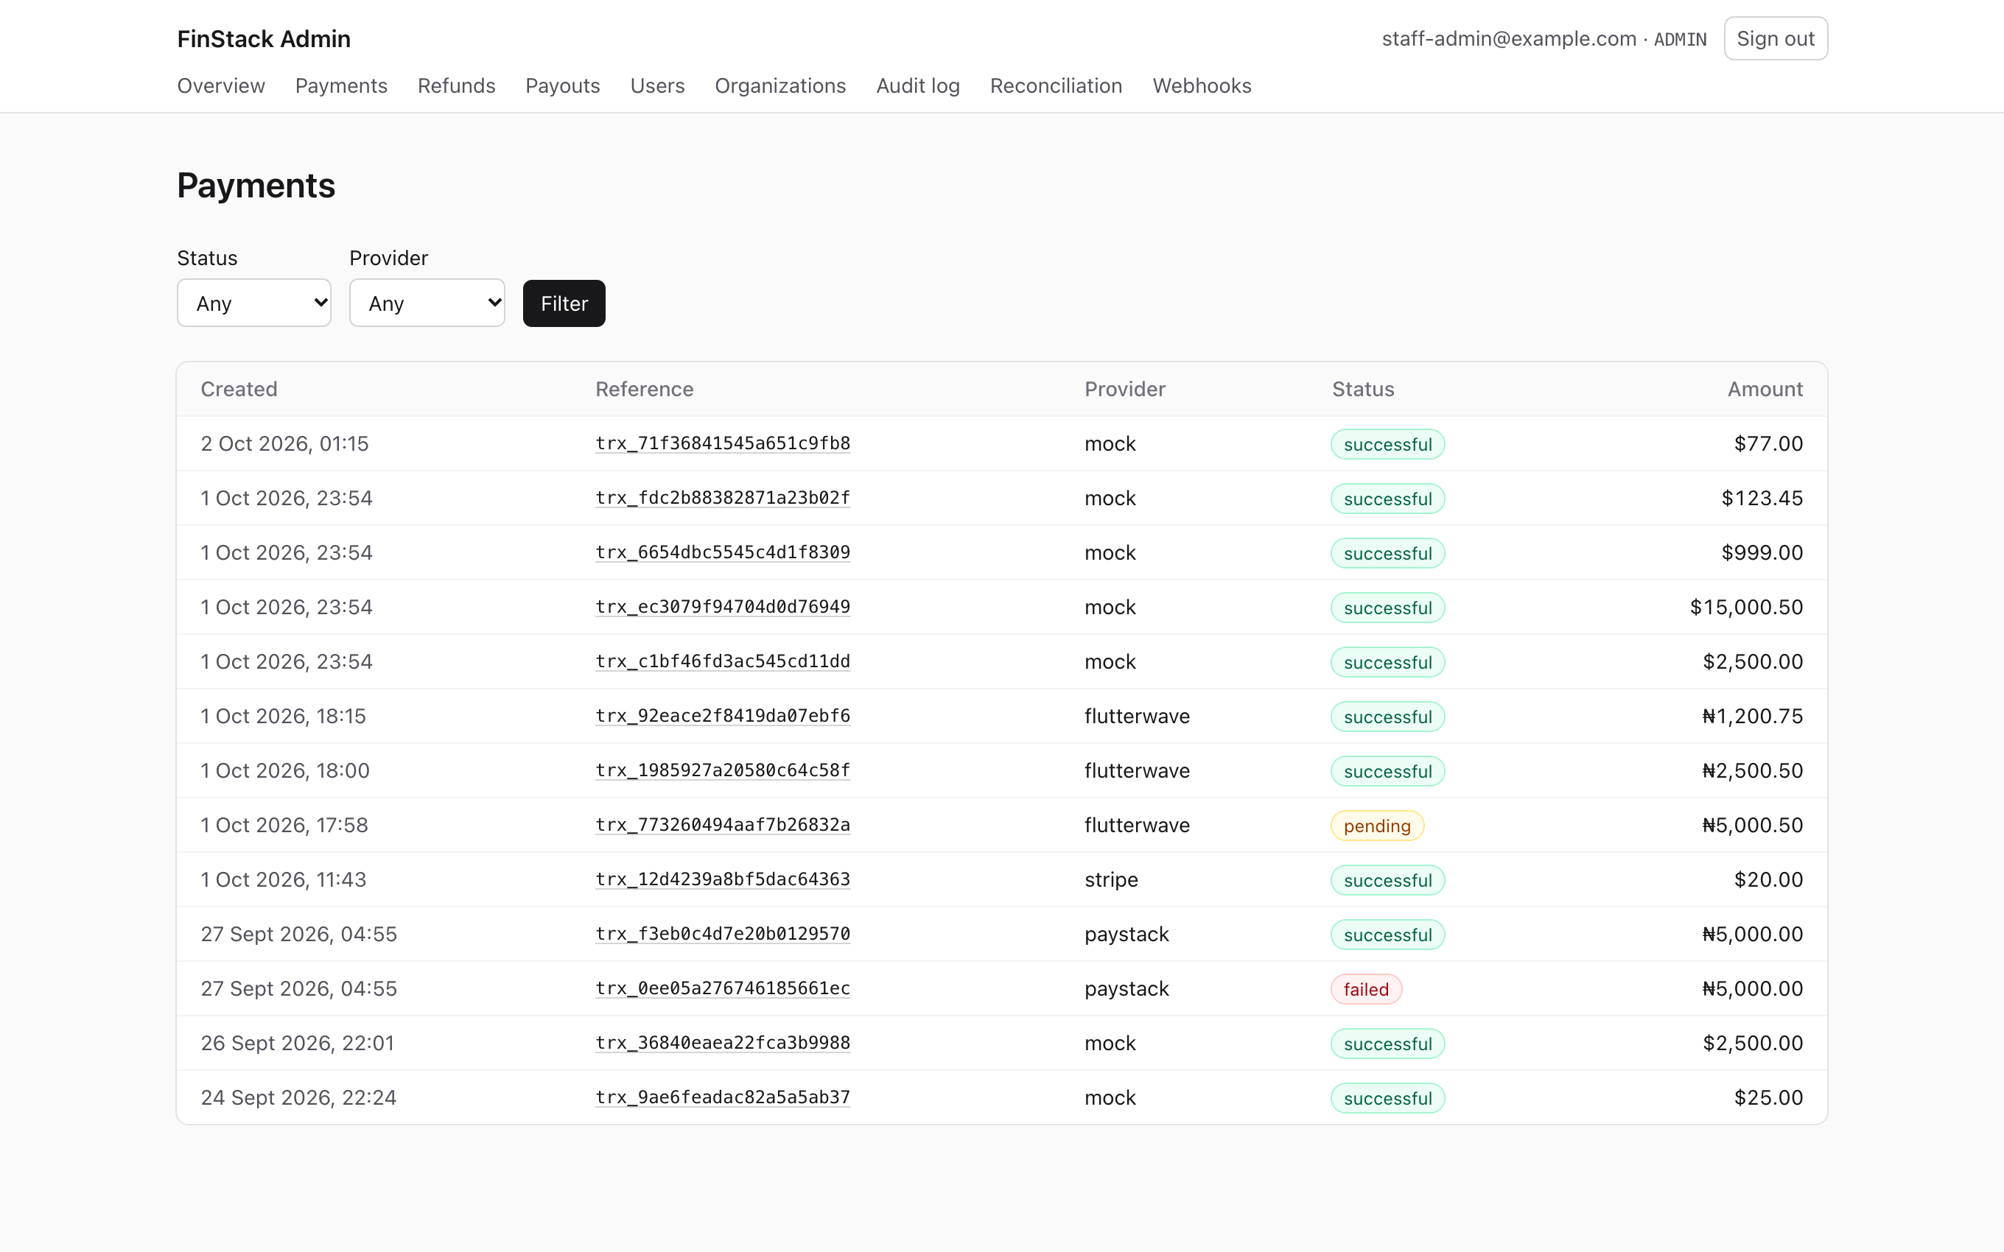The image size is (2004, 1252).
Task: Open payment trx_92eace2f8419da07ebf6
Action: click(x=723, y=717)
